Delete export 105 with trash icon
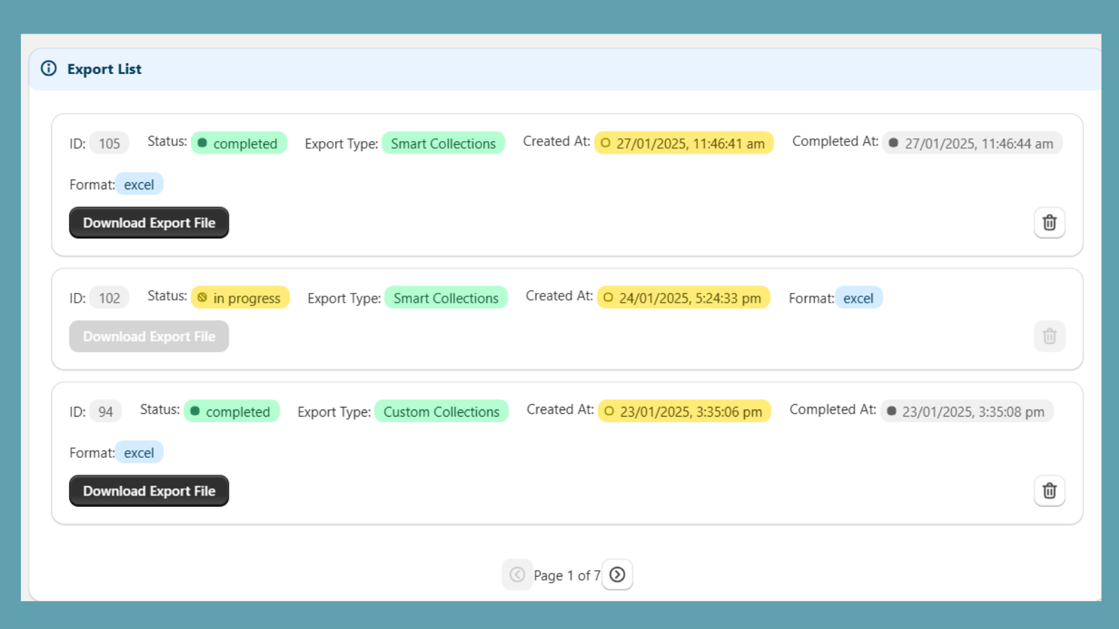 coord(1049,223)
